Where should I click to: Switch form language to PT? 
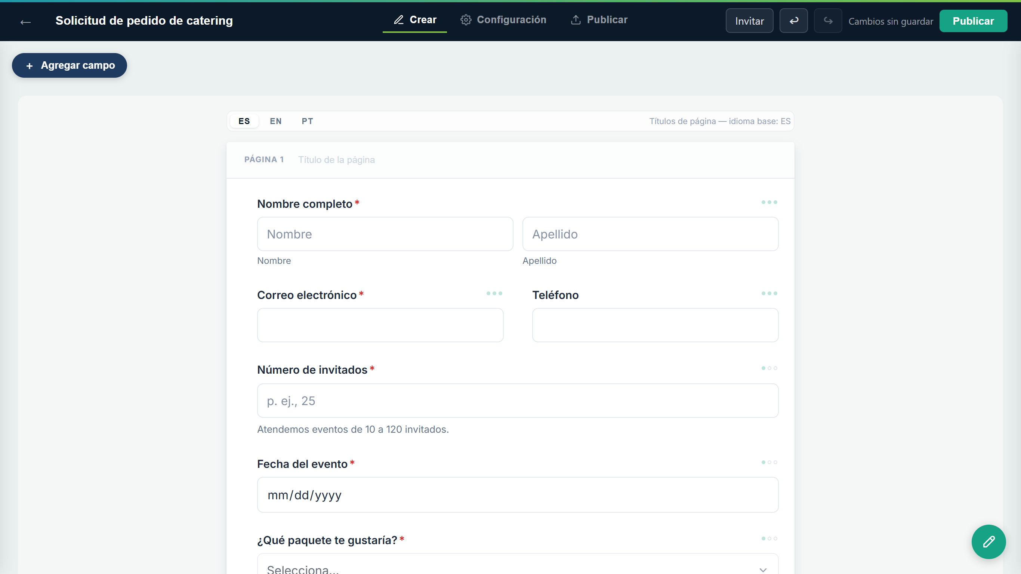point(307,121)
